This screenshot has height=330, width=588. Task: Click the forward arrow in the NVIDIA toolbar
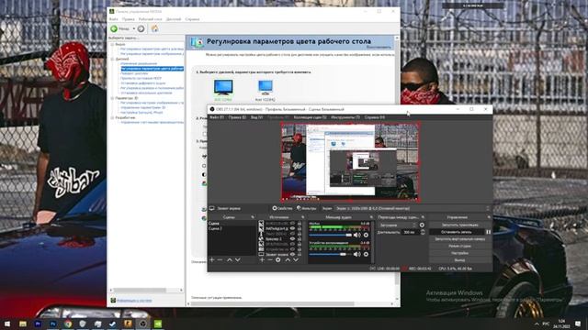pos(141,28)
